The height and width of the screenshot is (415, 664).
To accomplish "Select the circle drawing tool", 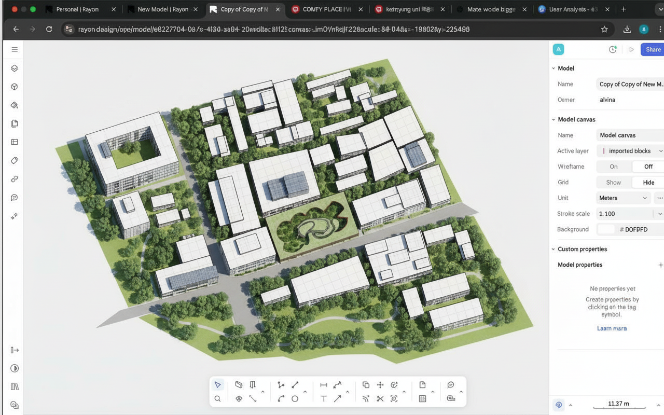I will point(295,398).
